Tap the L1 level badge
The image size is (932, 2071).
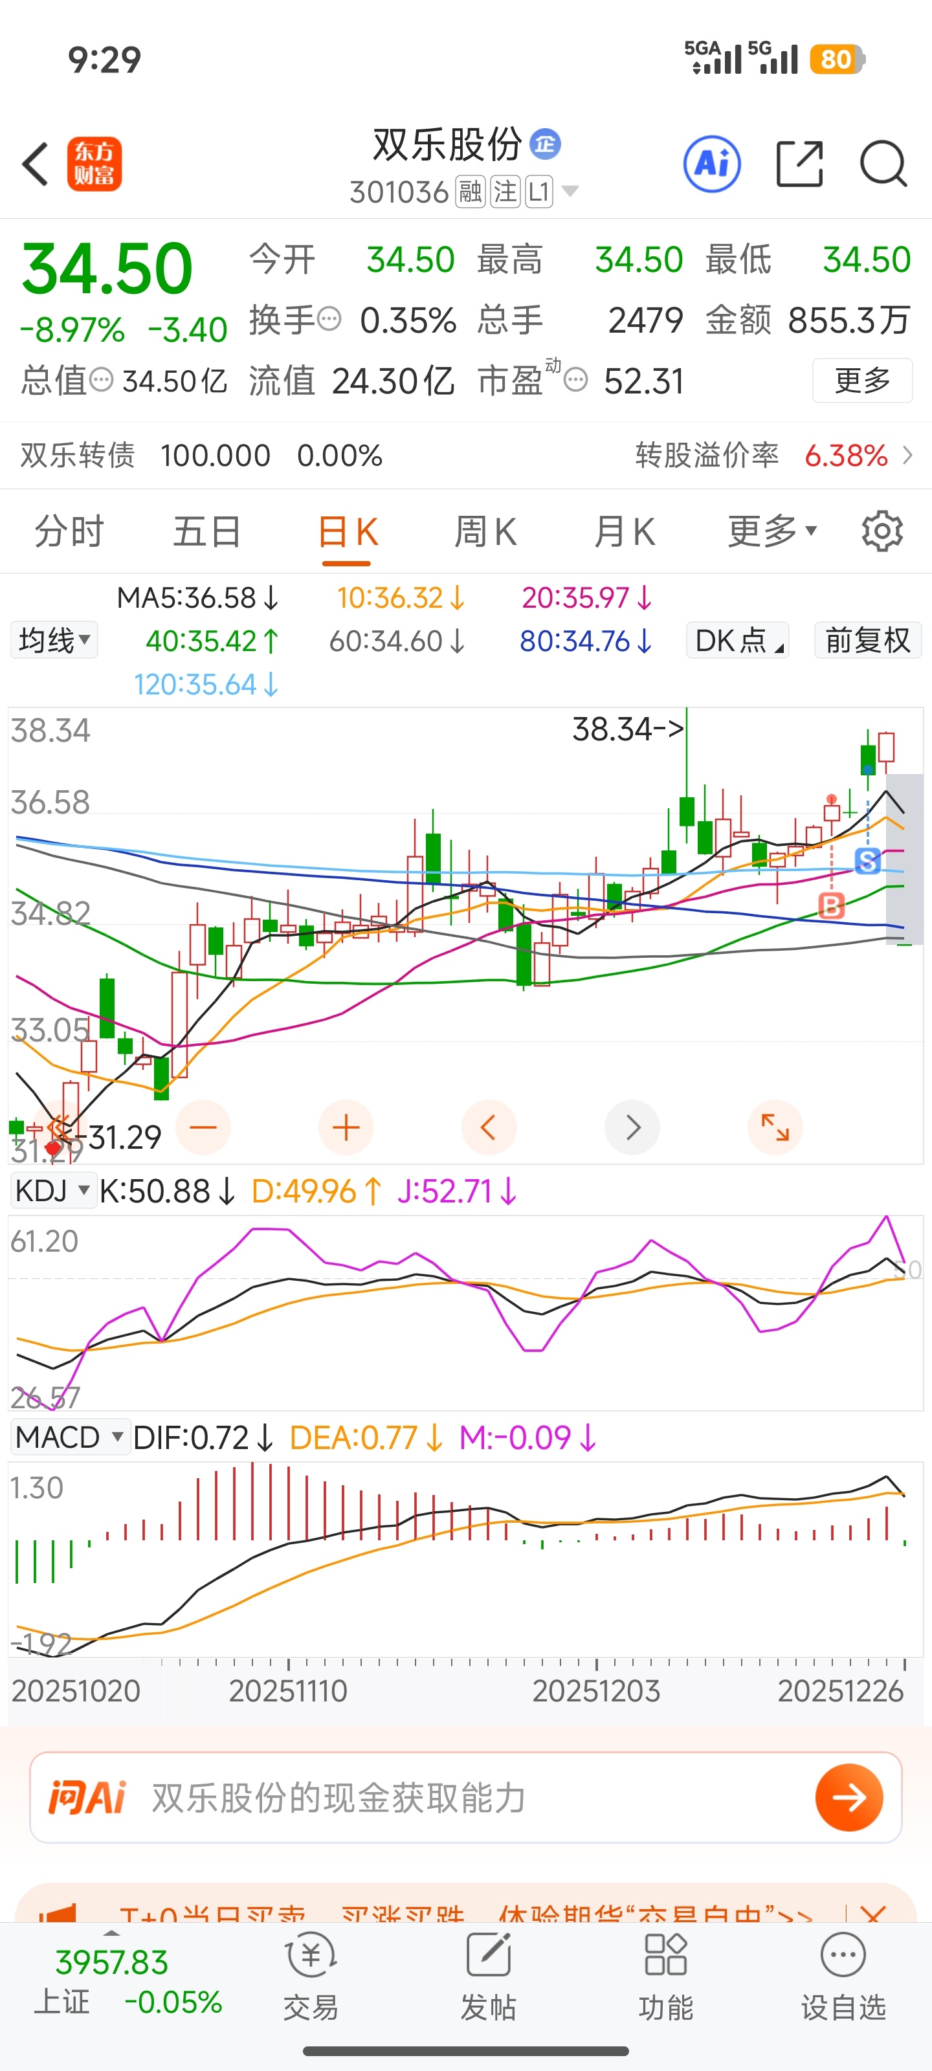538,192
